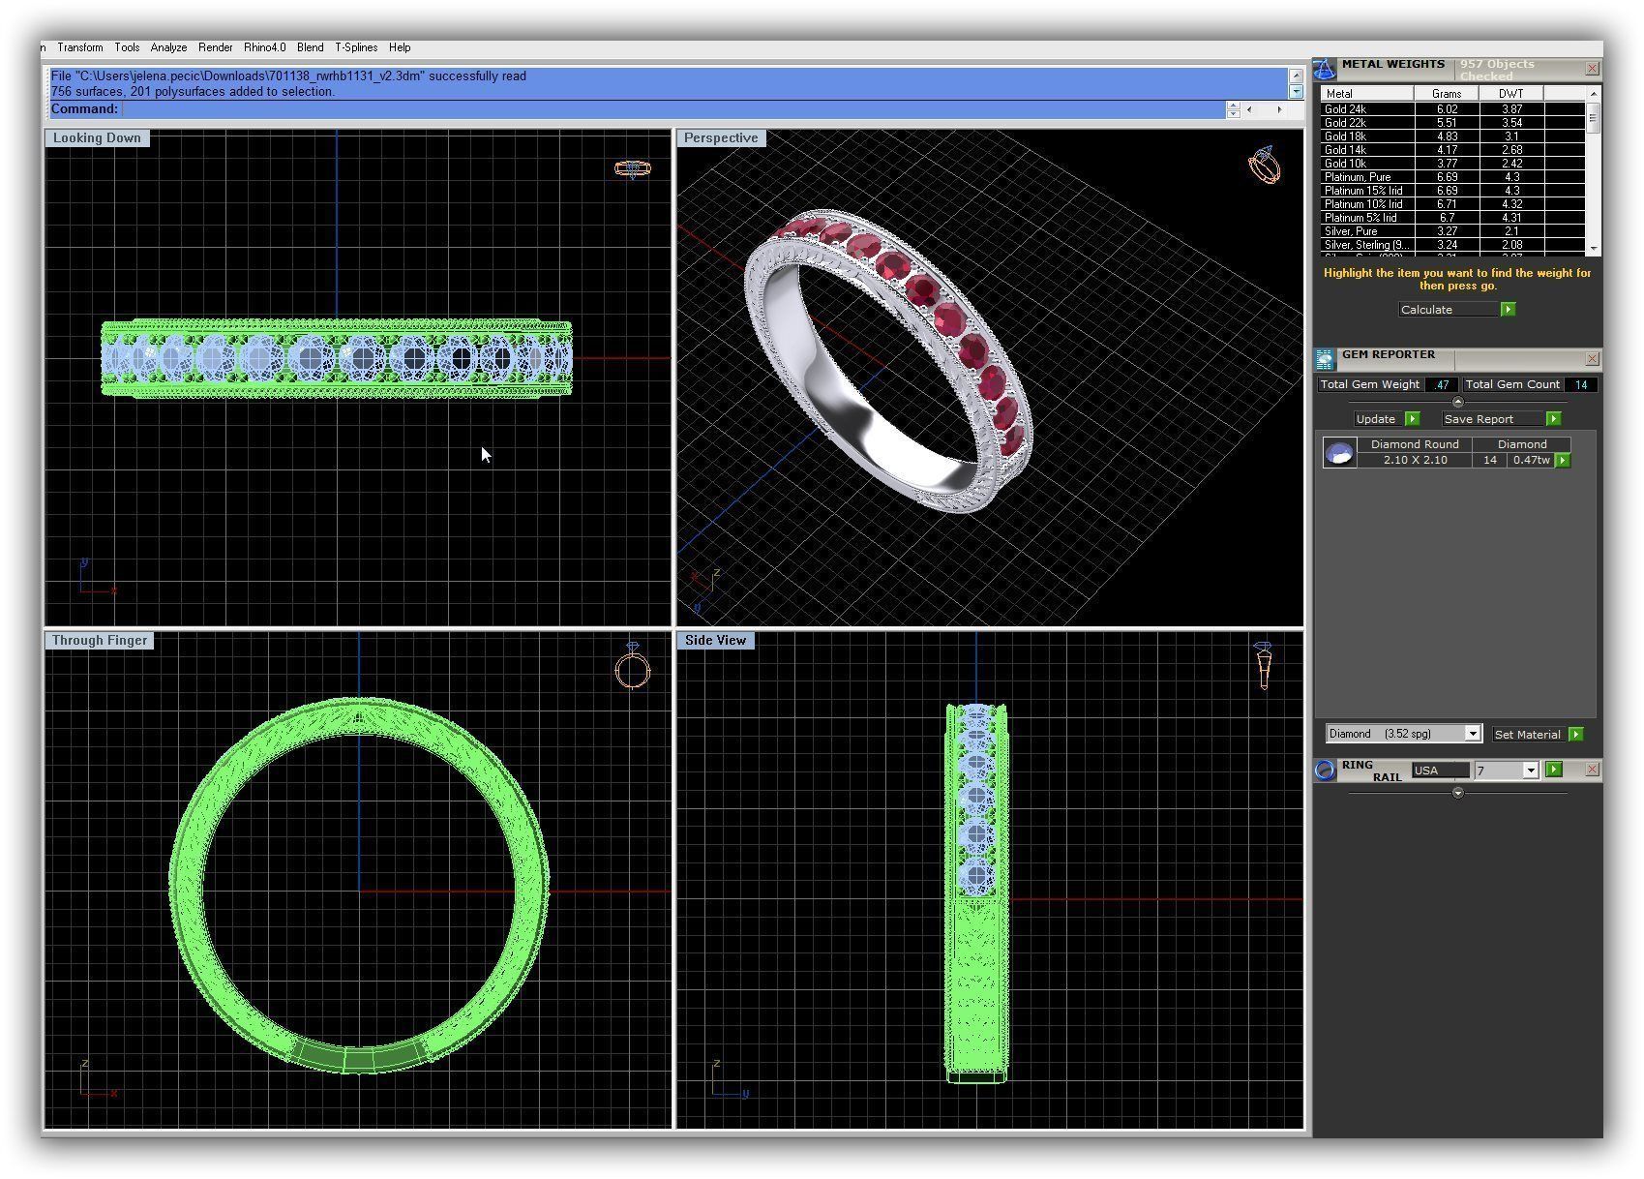The height and width of the screenshot is (1179, 1644).
Task: Click the Calculate button
Action: [x=1449, y=310]
